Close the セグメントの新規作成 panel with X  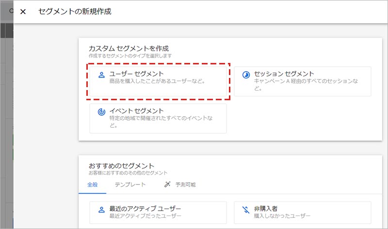(23, 12)
